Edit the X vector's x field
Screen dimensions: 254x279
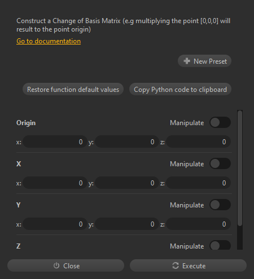pyautogui.click(x=55, y=183)
